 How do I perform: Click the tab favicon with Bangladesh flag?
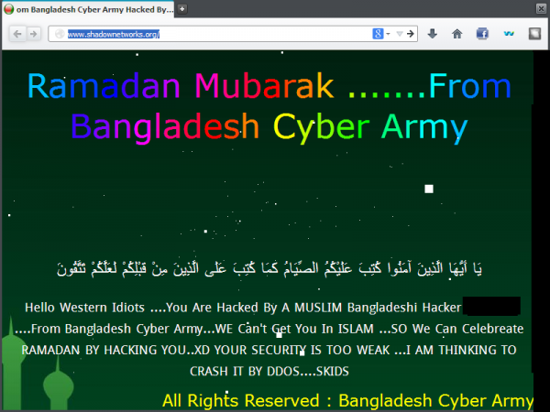pos(9,9)
